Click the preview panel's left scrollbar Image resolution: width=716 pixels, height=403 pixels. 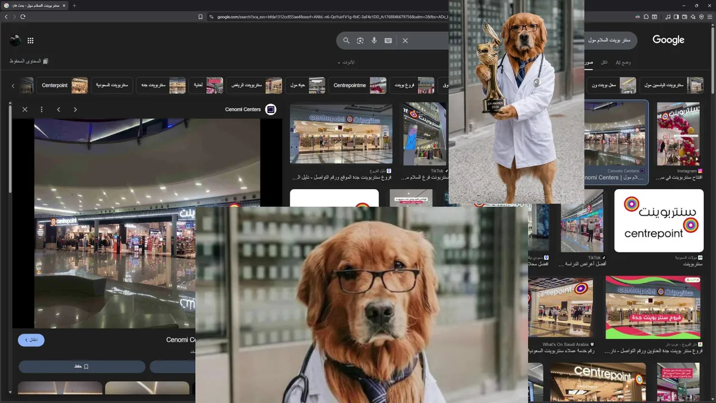(x=10, y=148)
